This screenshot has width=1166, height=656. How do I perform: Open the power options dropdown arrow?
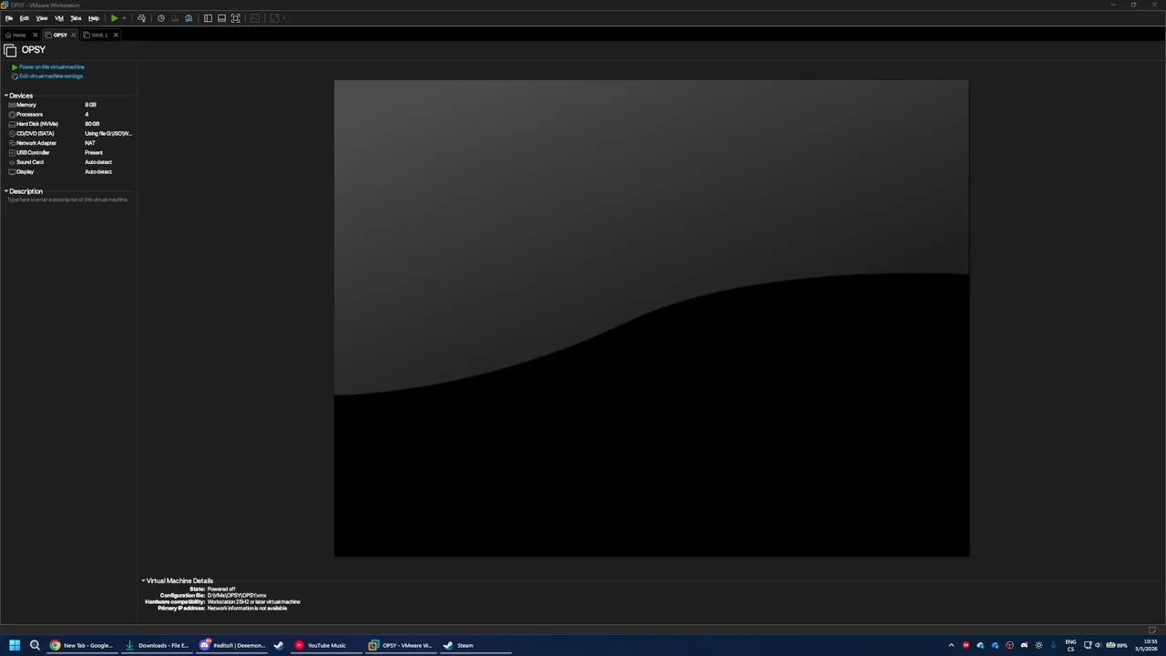tap(124, 18)
